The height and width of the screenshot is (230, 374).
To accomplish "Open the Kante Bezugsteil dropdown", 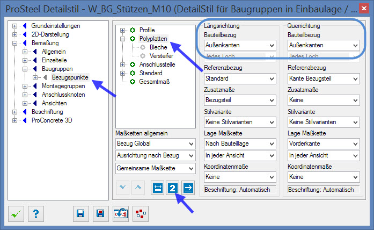I will [x=324, y=78].
